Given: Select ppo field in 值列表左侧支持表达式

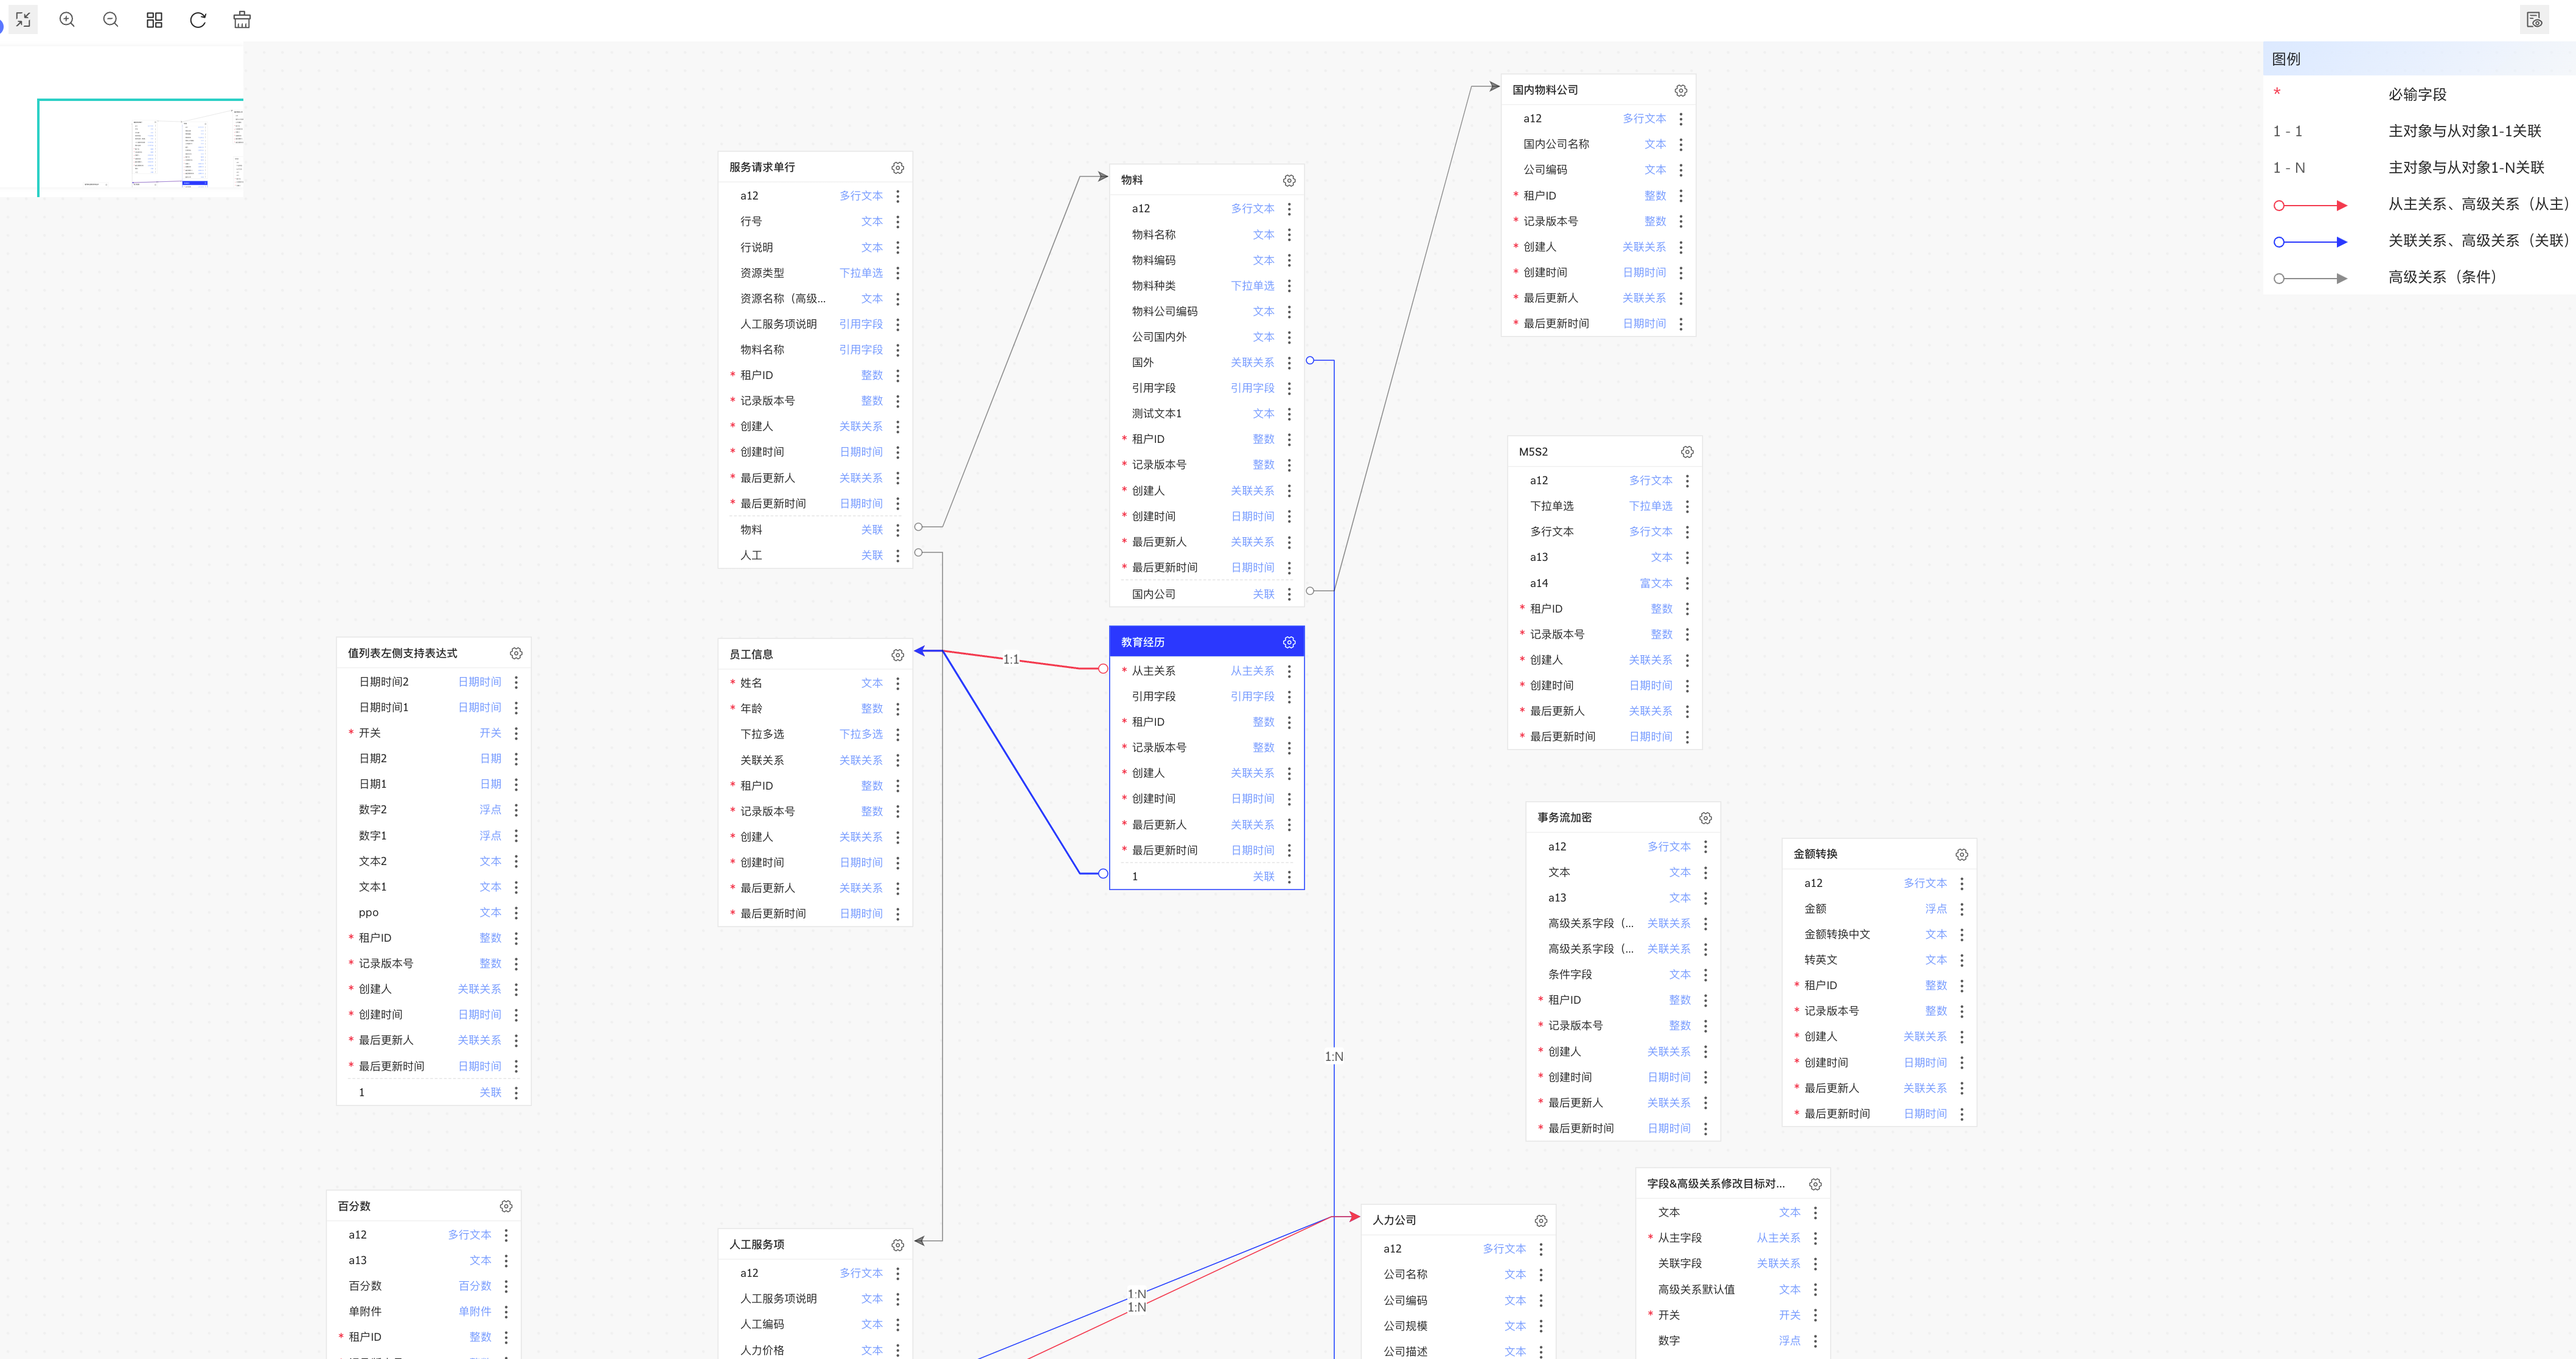Looking at the screenshot, I should 434,913.
